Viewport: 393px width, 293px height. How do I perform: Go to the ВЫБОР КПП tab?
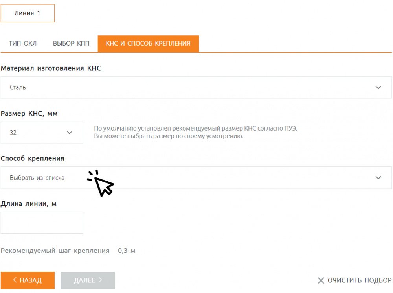[71, 44]
